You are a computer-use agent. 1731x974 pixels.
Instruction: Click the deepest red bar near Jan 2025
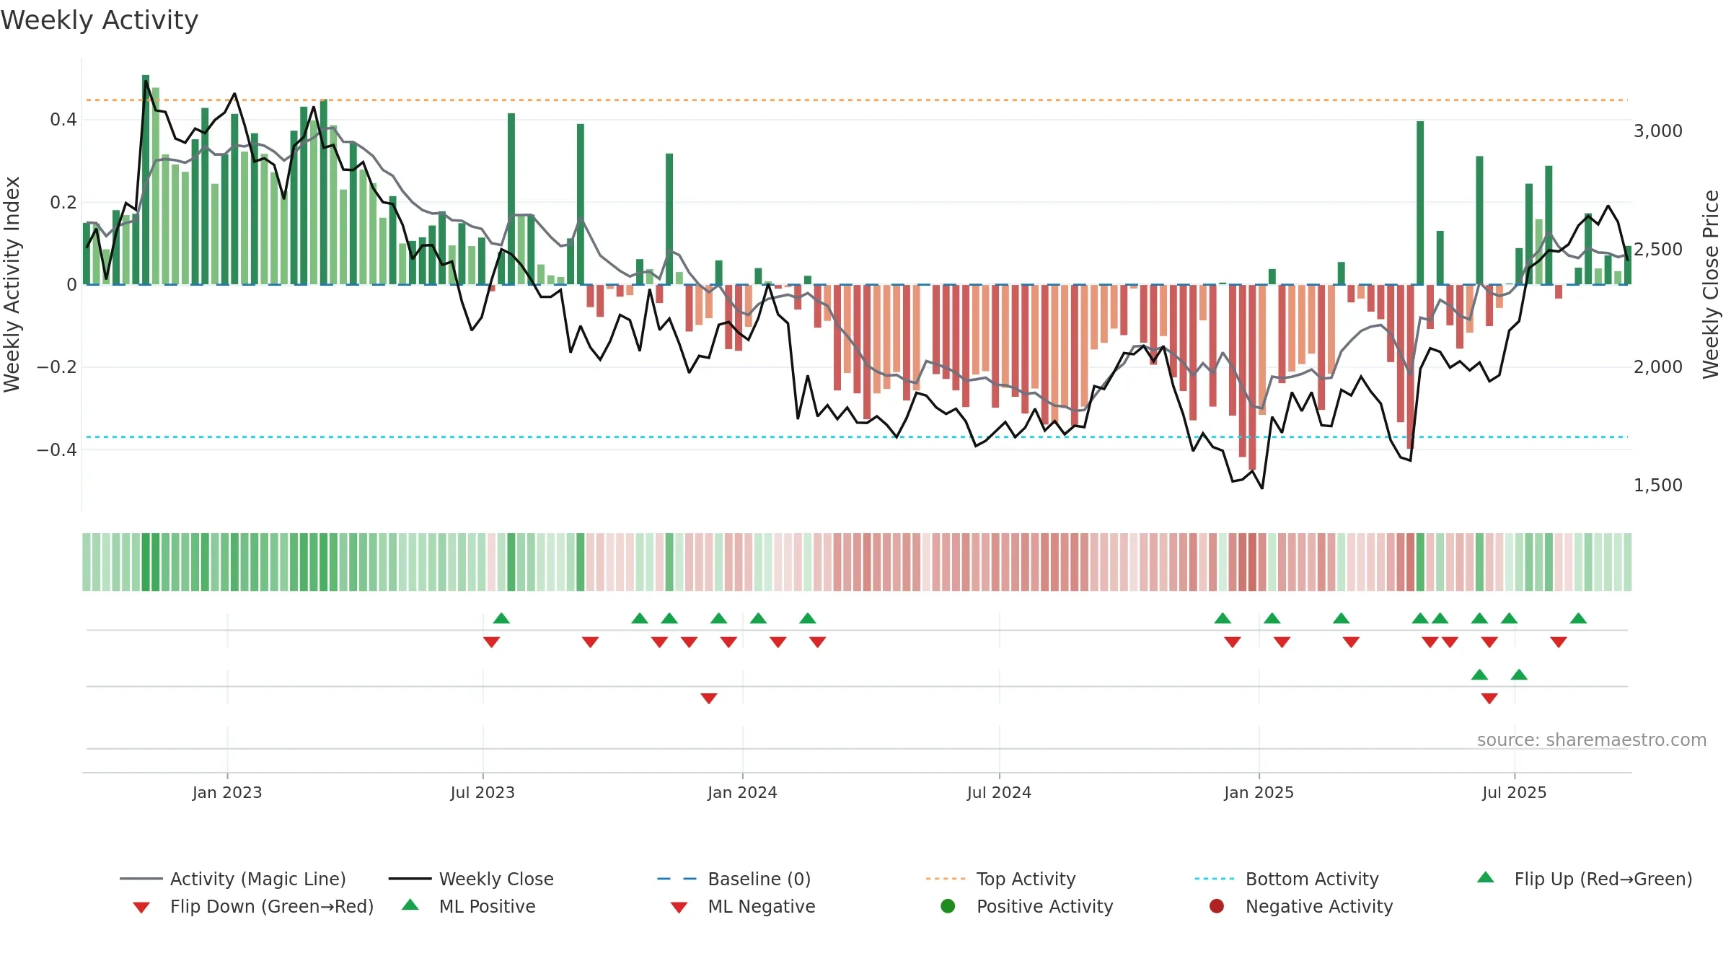1252,377
